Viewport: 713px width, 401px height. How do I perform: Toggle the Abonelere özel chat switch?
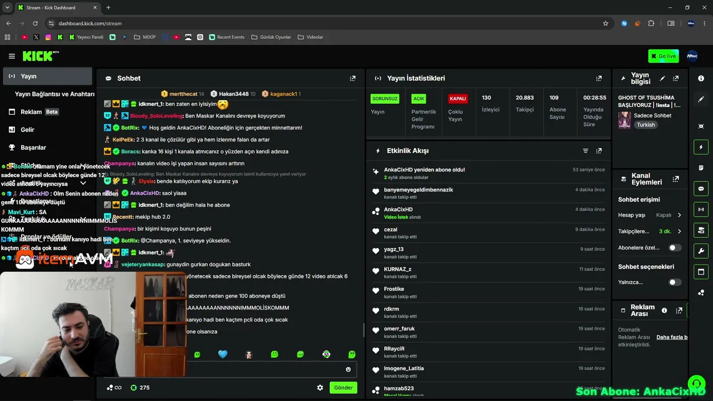(x=675, y=248)
